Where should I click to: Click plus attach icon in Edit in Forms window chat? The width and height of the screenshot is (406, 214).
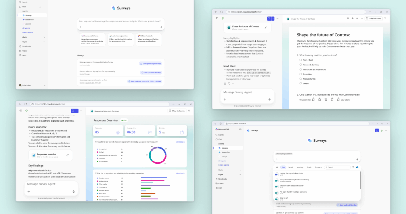225,99
